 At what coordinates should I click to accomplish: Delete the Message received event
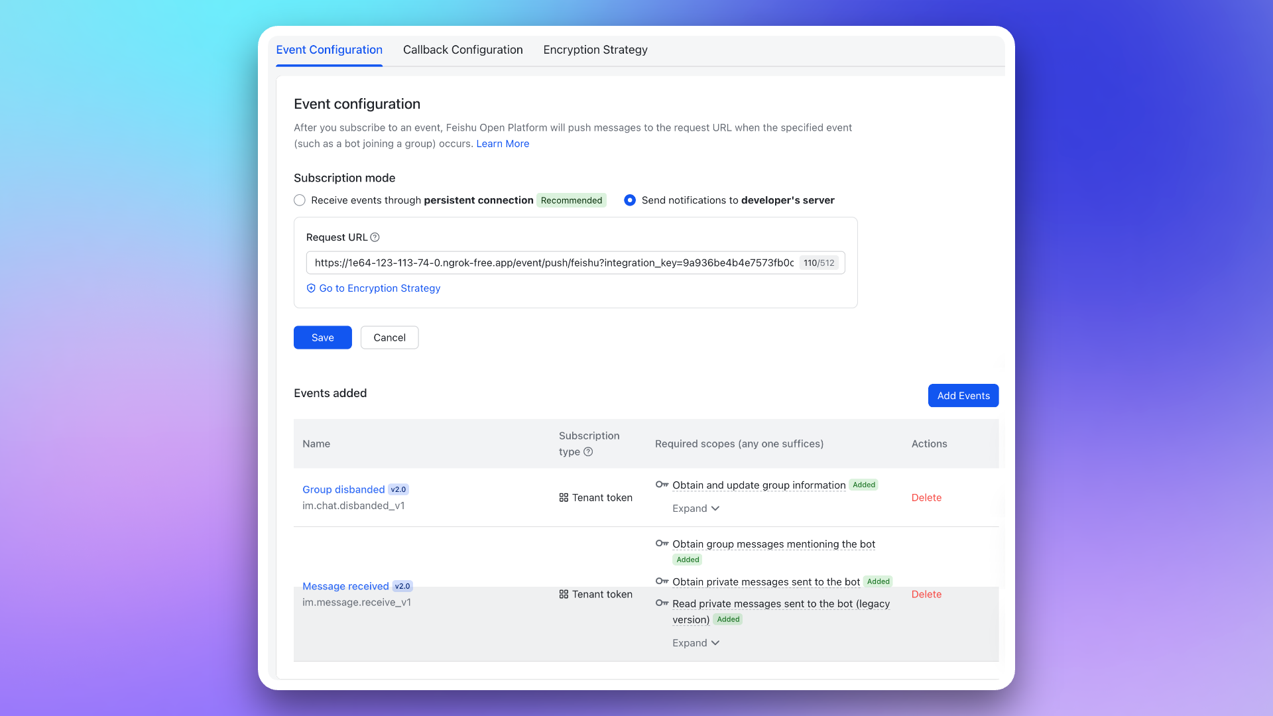(926, 595)
